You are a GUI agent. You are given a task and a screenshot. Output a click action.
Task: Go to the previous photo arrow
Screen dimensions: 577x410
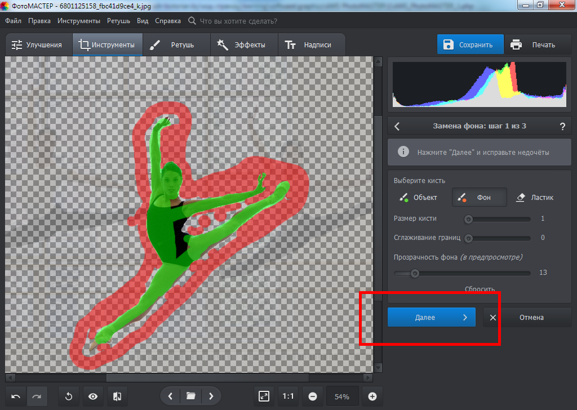pyautogui.click(x=170, y=396)
